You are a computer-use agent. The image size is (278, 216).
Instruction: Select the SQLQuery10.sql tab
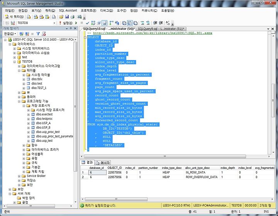pyautogui.click(x=109, y=29)
